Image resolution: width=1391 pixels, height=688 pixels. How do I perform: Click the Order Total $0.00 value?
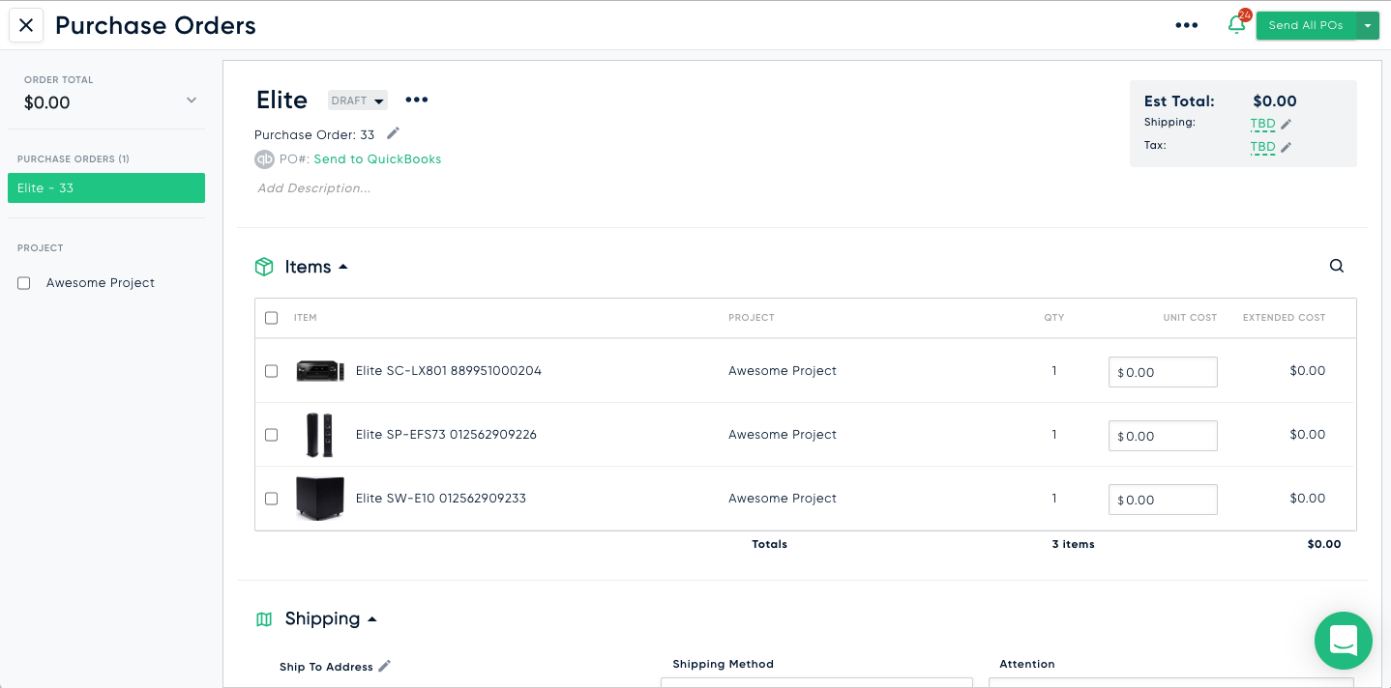[x=47, y=102]
